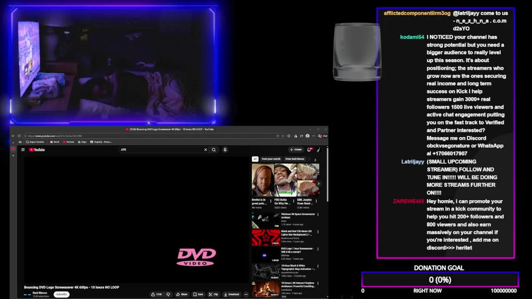This screenshot has width=532, height=299.
Task: Open 10 Hour Black & White Topographic thumbnail
Action: pos(266,272)
